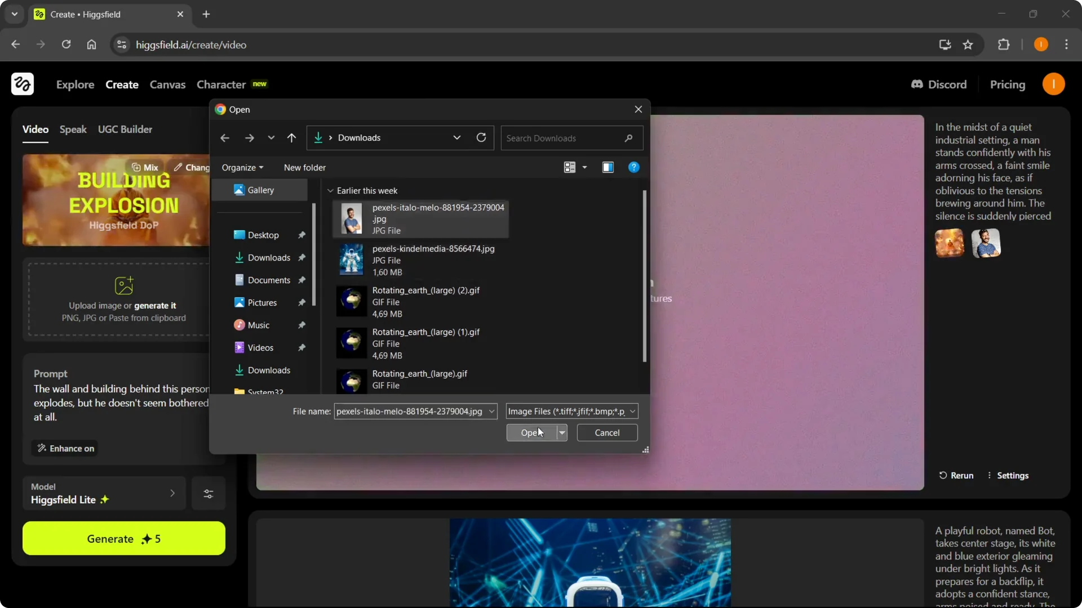
Task: Toggle Enhance on for the prompt
Action: [65, 448]
